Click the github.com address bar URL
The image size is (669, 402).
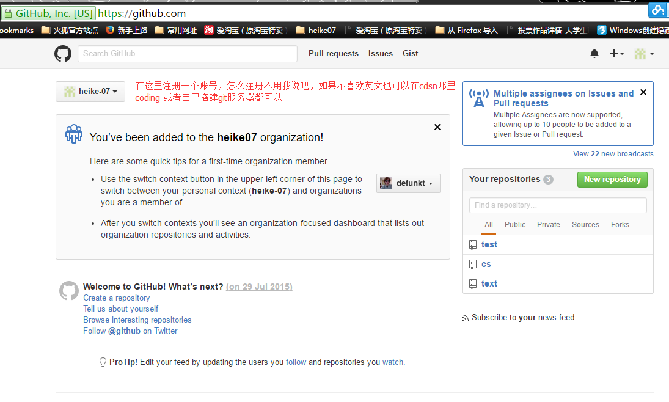coord(142,13)
